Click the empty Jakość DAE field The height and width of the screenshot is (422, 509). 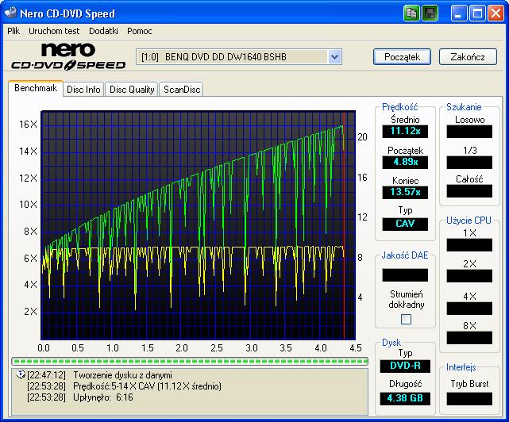click(x=405, y=275)
